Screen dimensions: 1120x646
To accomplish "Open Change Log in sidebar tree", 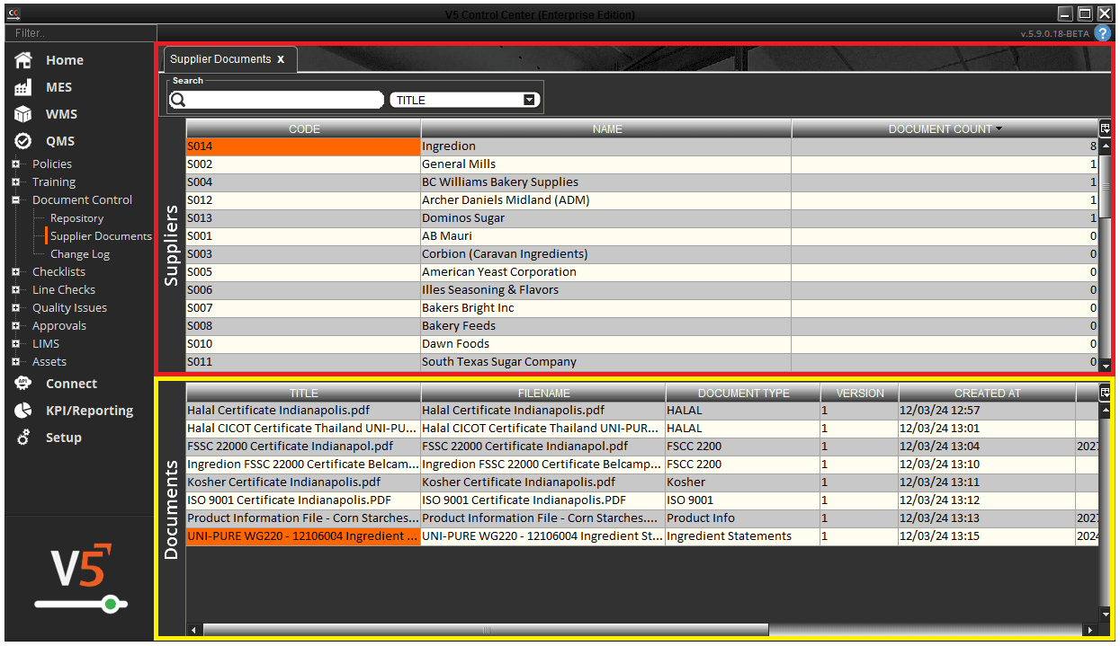I will click(x=79, y=254).
